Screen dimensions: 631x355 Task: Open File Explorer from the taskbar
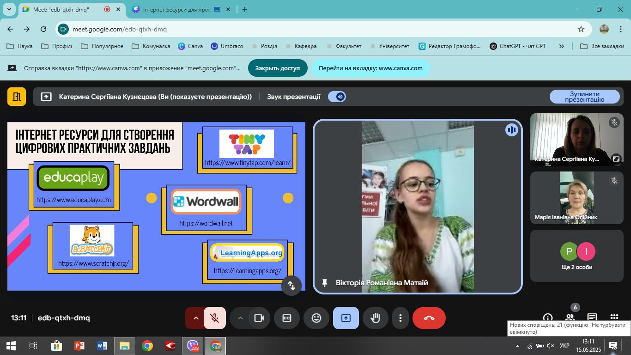tap(124, 346)
